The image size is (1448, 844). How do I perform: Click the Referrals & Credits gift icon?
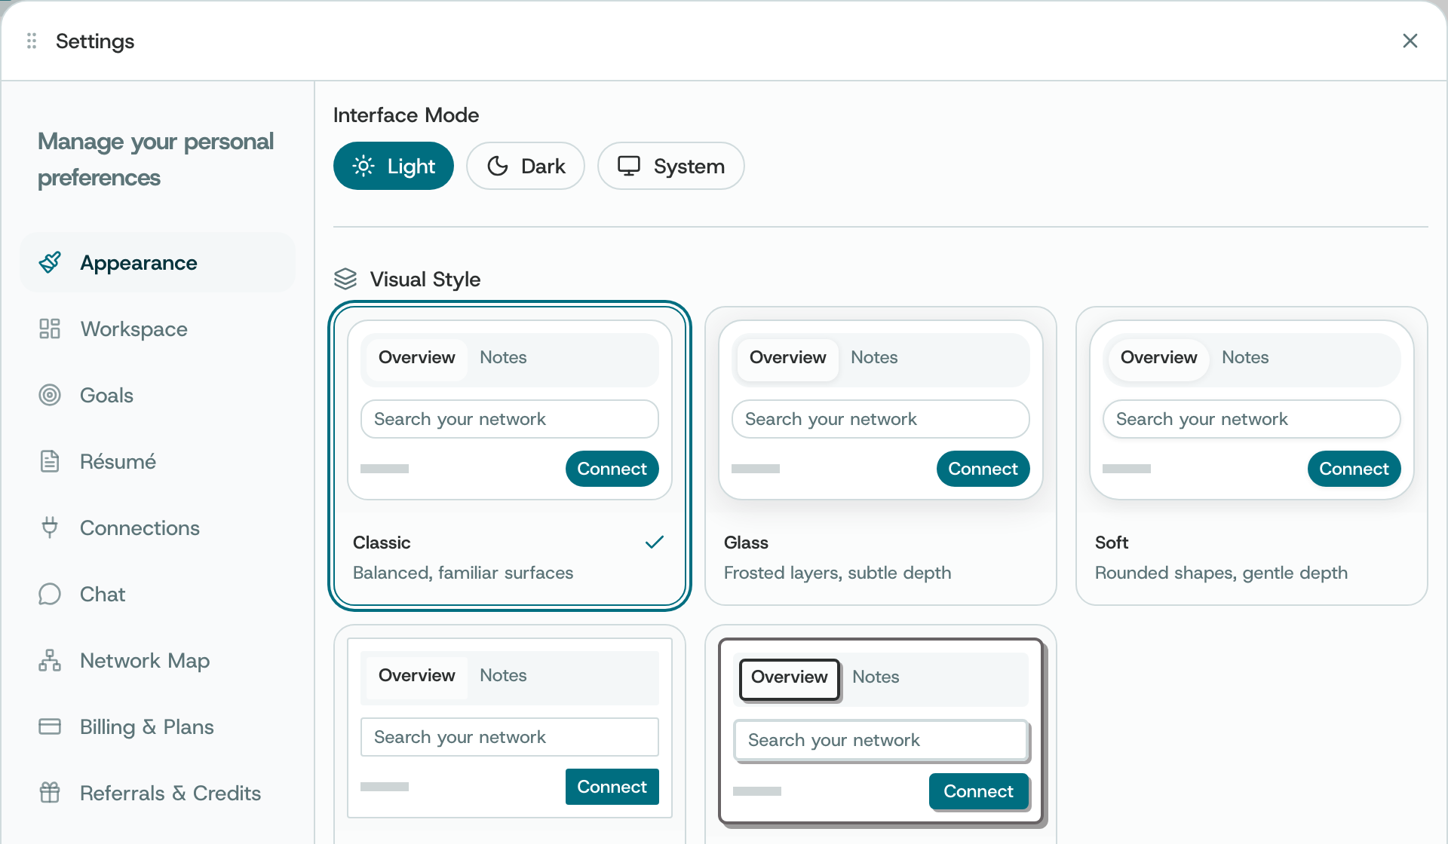50,793
